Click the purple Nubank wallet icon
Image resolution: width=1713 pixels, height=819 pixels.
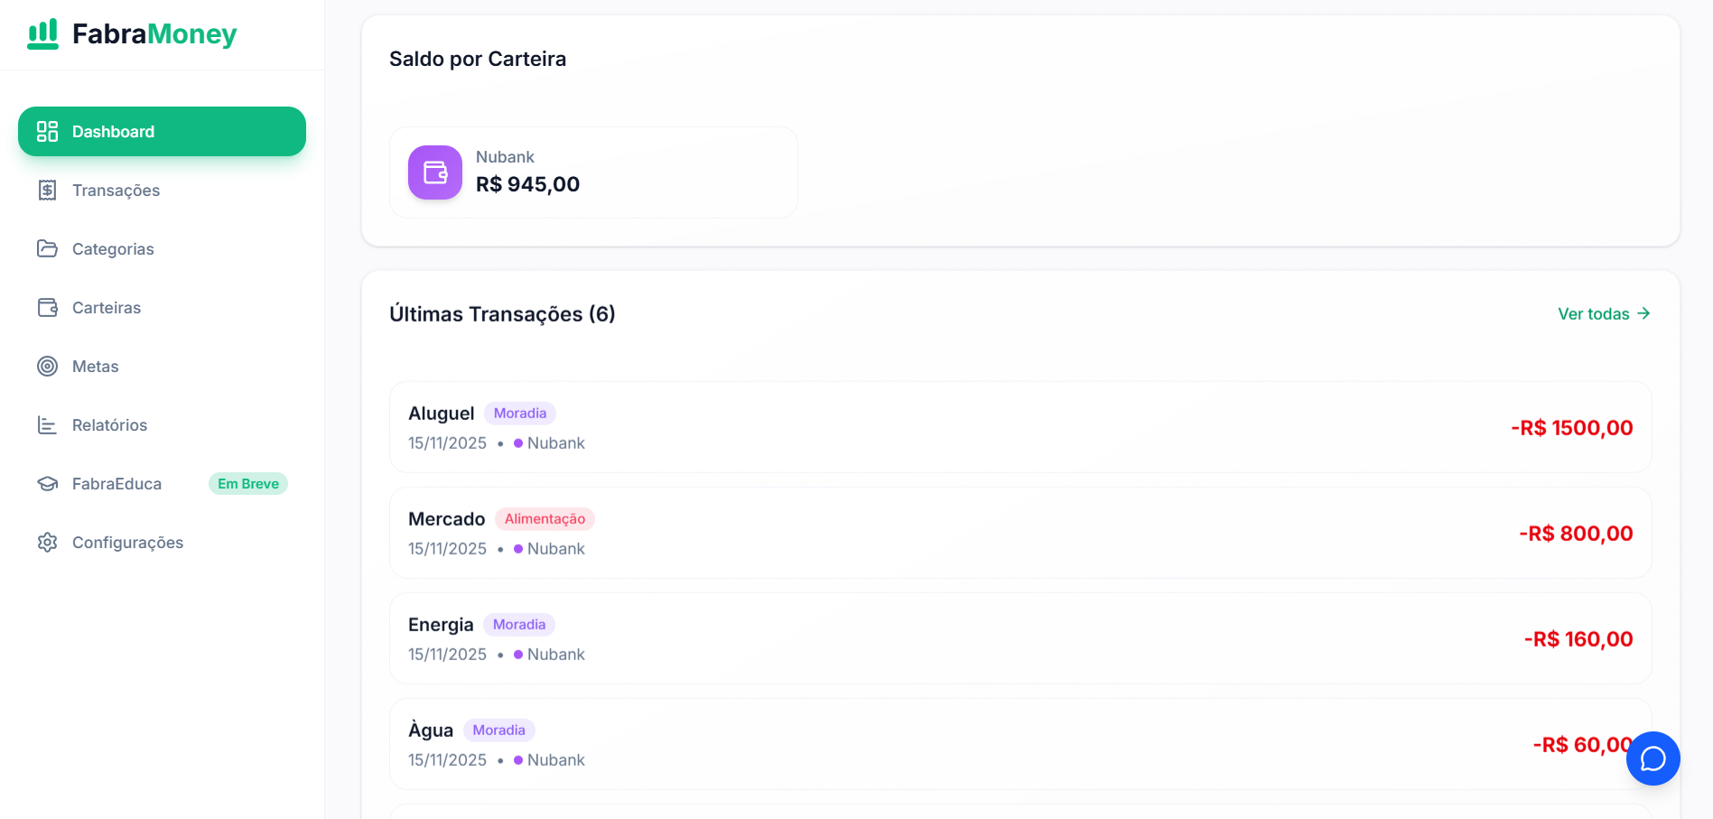click(x=434, y=172)
